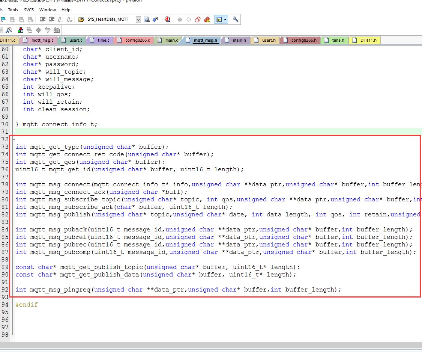Click the 'int clean_session;' line
This screenshot has width=422, height=352.
coord(56,109)
